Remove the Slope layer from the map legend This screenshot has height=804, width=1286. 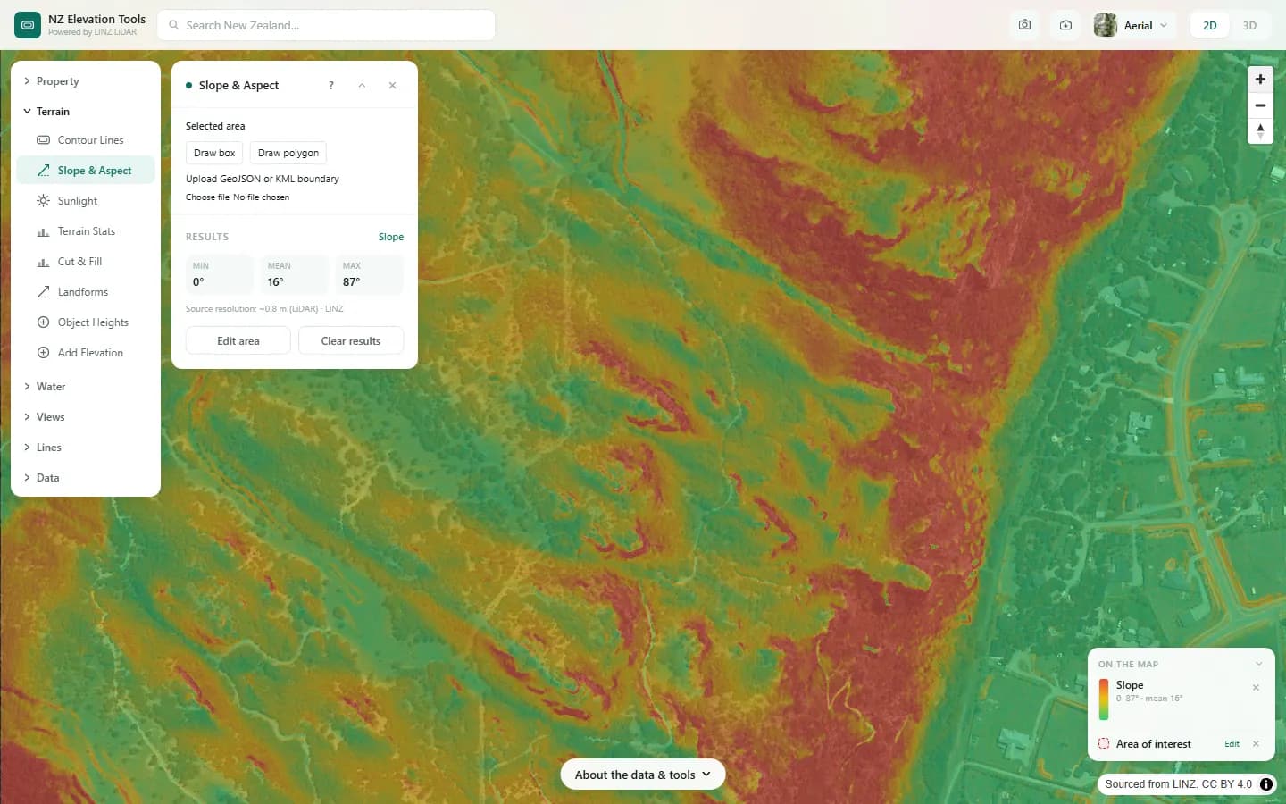1256,688
